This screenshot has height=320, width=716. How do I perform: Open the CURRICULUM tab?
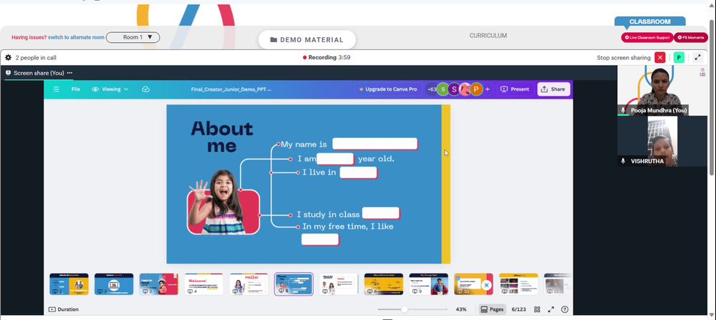(x=488, y=36)
